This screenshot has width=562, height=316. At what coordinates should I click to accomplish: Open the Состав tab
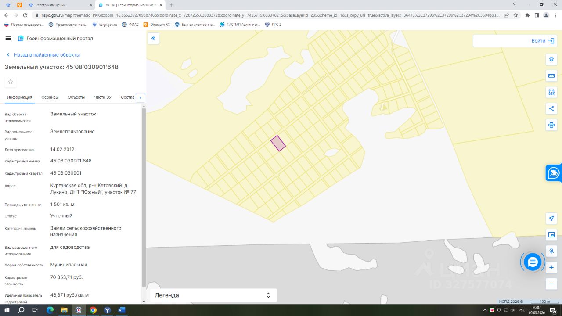[127, 97]
